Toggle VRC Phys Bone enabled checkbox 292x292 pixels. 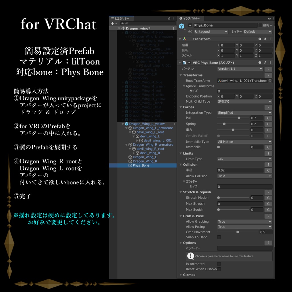coord(189,62)
